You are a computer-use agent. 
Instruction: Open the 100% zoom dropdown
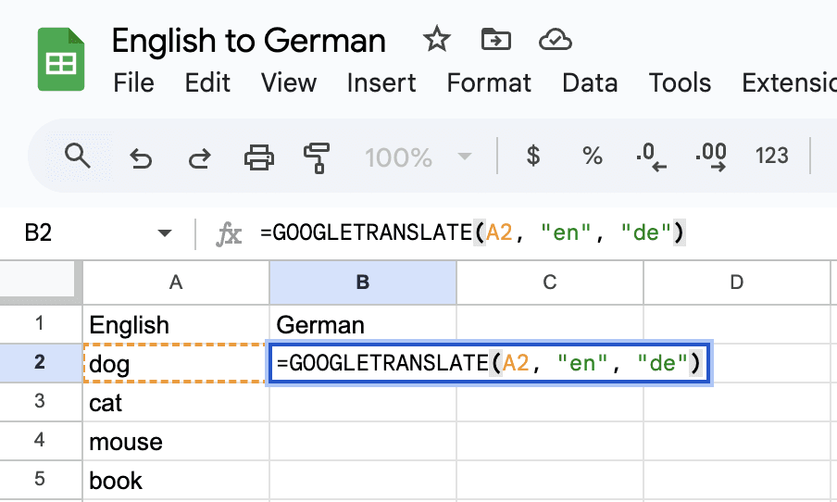point(418,157)
